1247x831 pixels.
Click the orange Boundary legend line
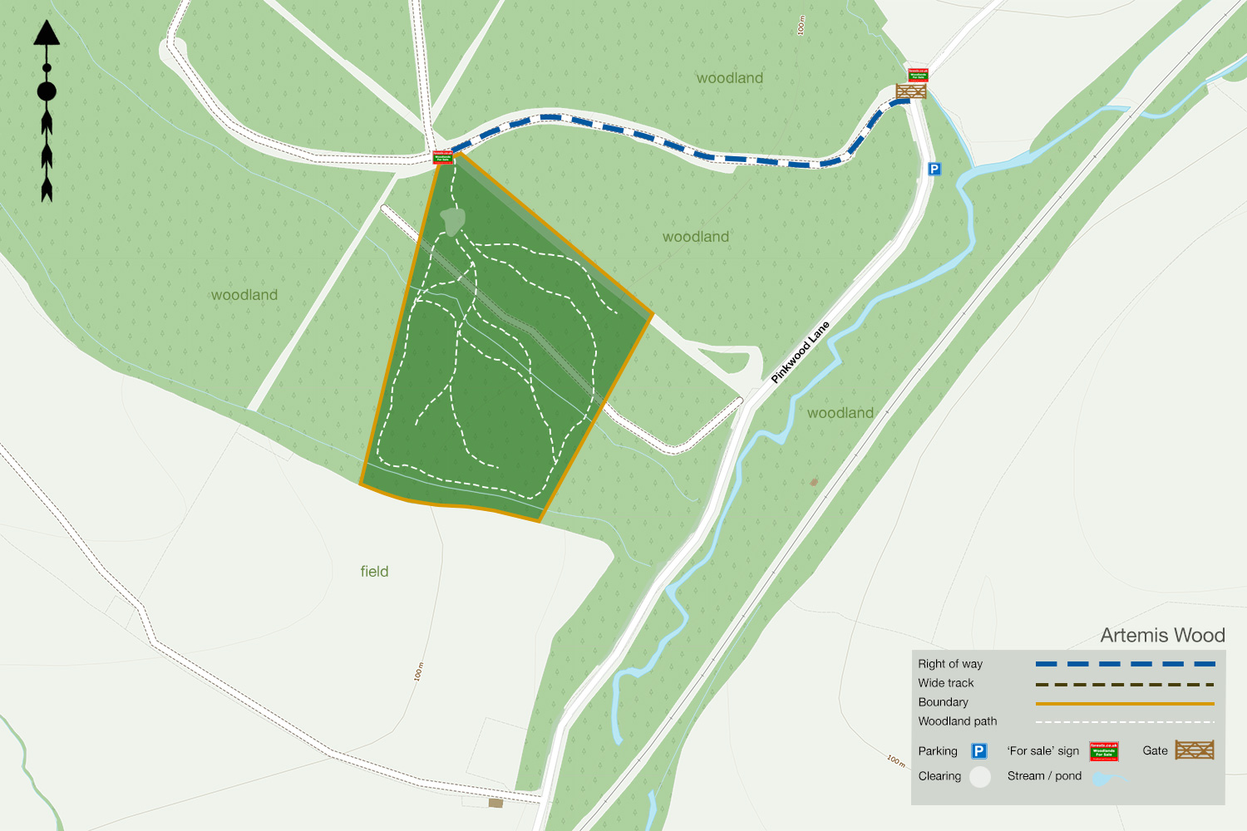[x=1125, y=704]
